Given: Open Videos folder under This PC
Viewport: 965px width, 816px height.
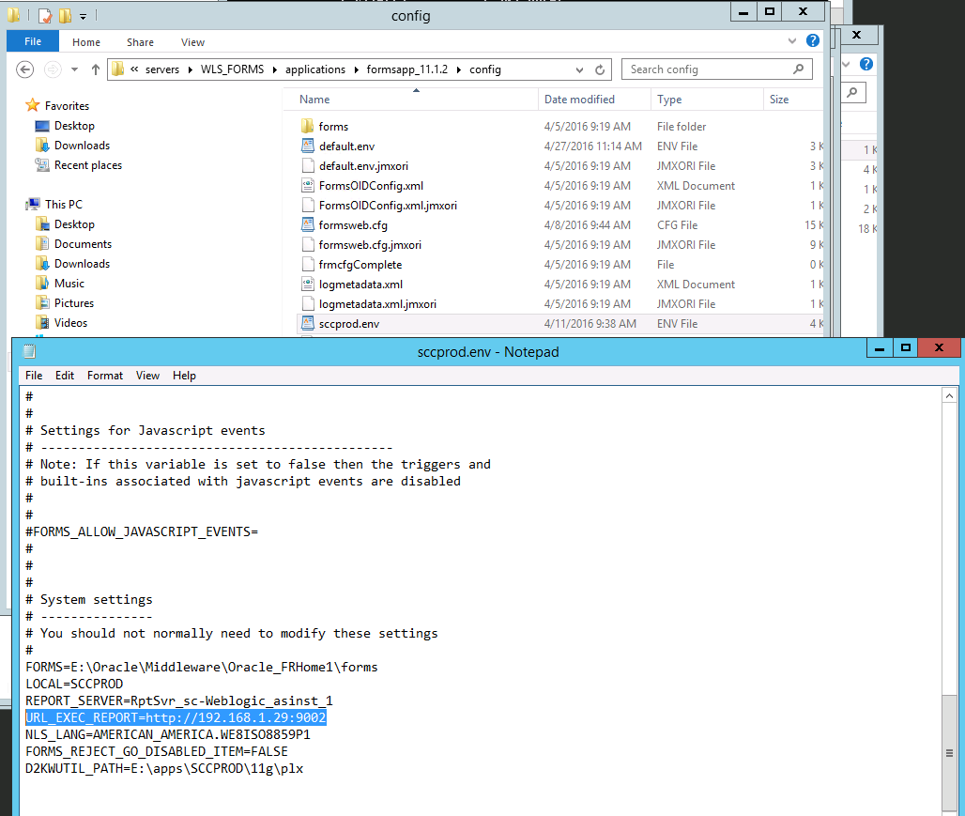Looking at the screenshot, I should [70, 323].
